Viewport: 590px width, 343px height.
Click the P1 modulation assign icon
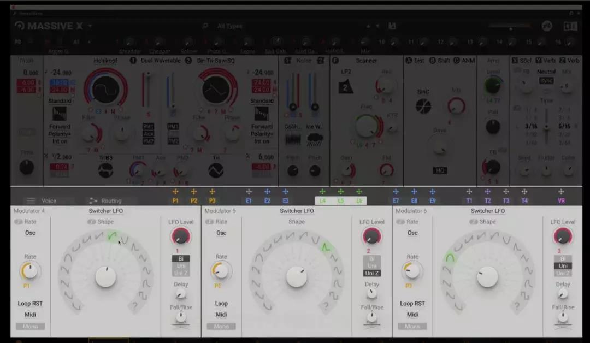[175, 192]
